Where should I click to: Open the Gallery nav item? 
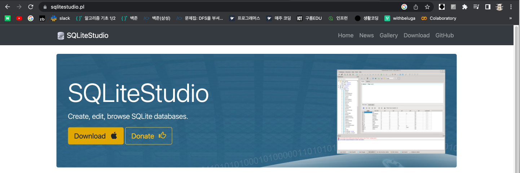click(x=389, y=35)
